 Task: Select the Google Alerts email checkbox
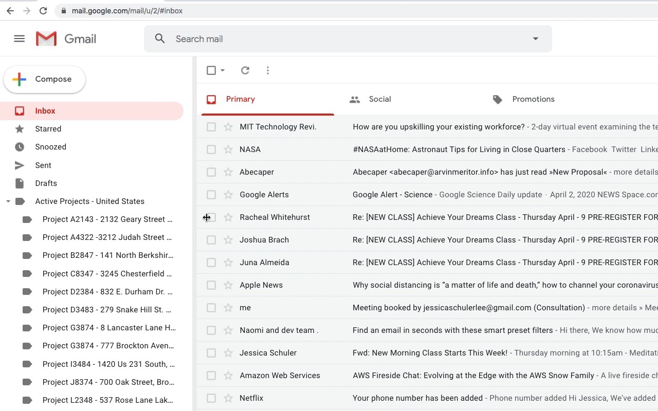point(211,195)
